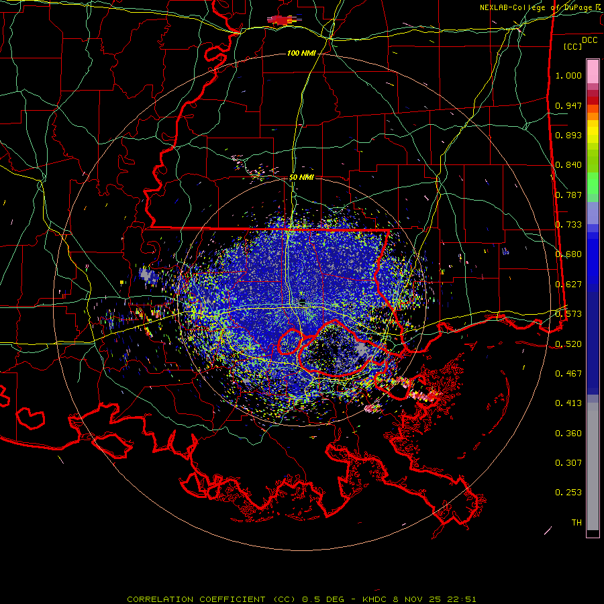This screenshot has height=604, width=604.
Task: Click the 0.5 DEG elevation text
Action: click(323, 599)
